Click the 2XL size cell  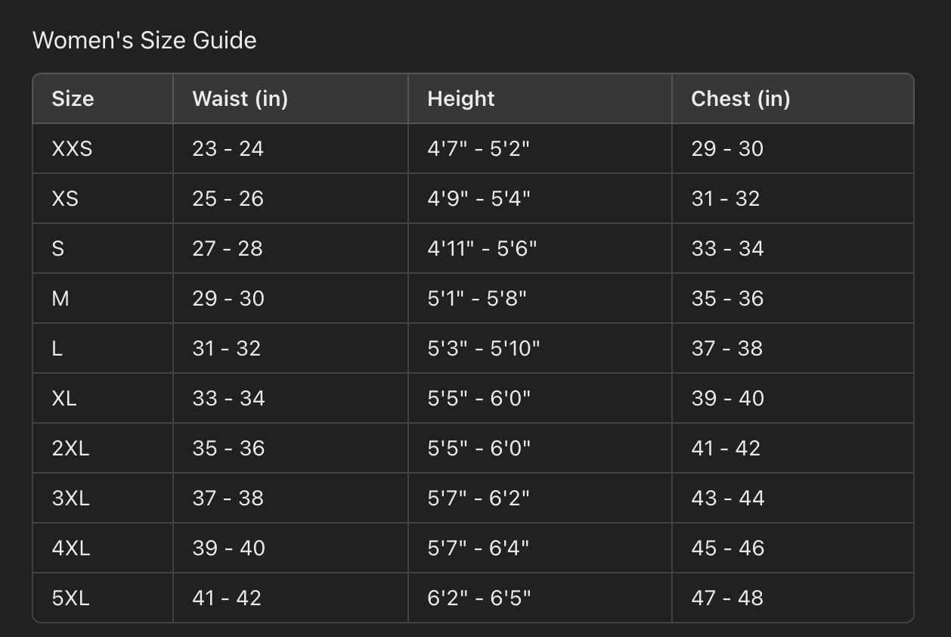(x=70, y=448)
